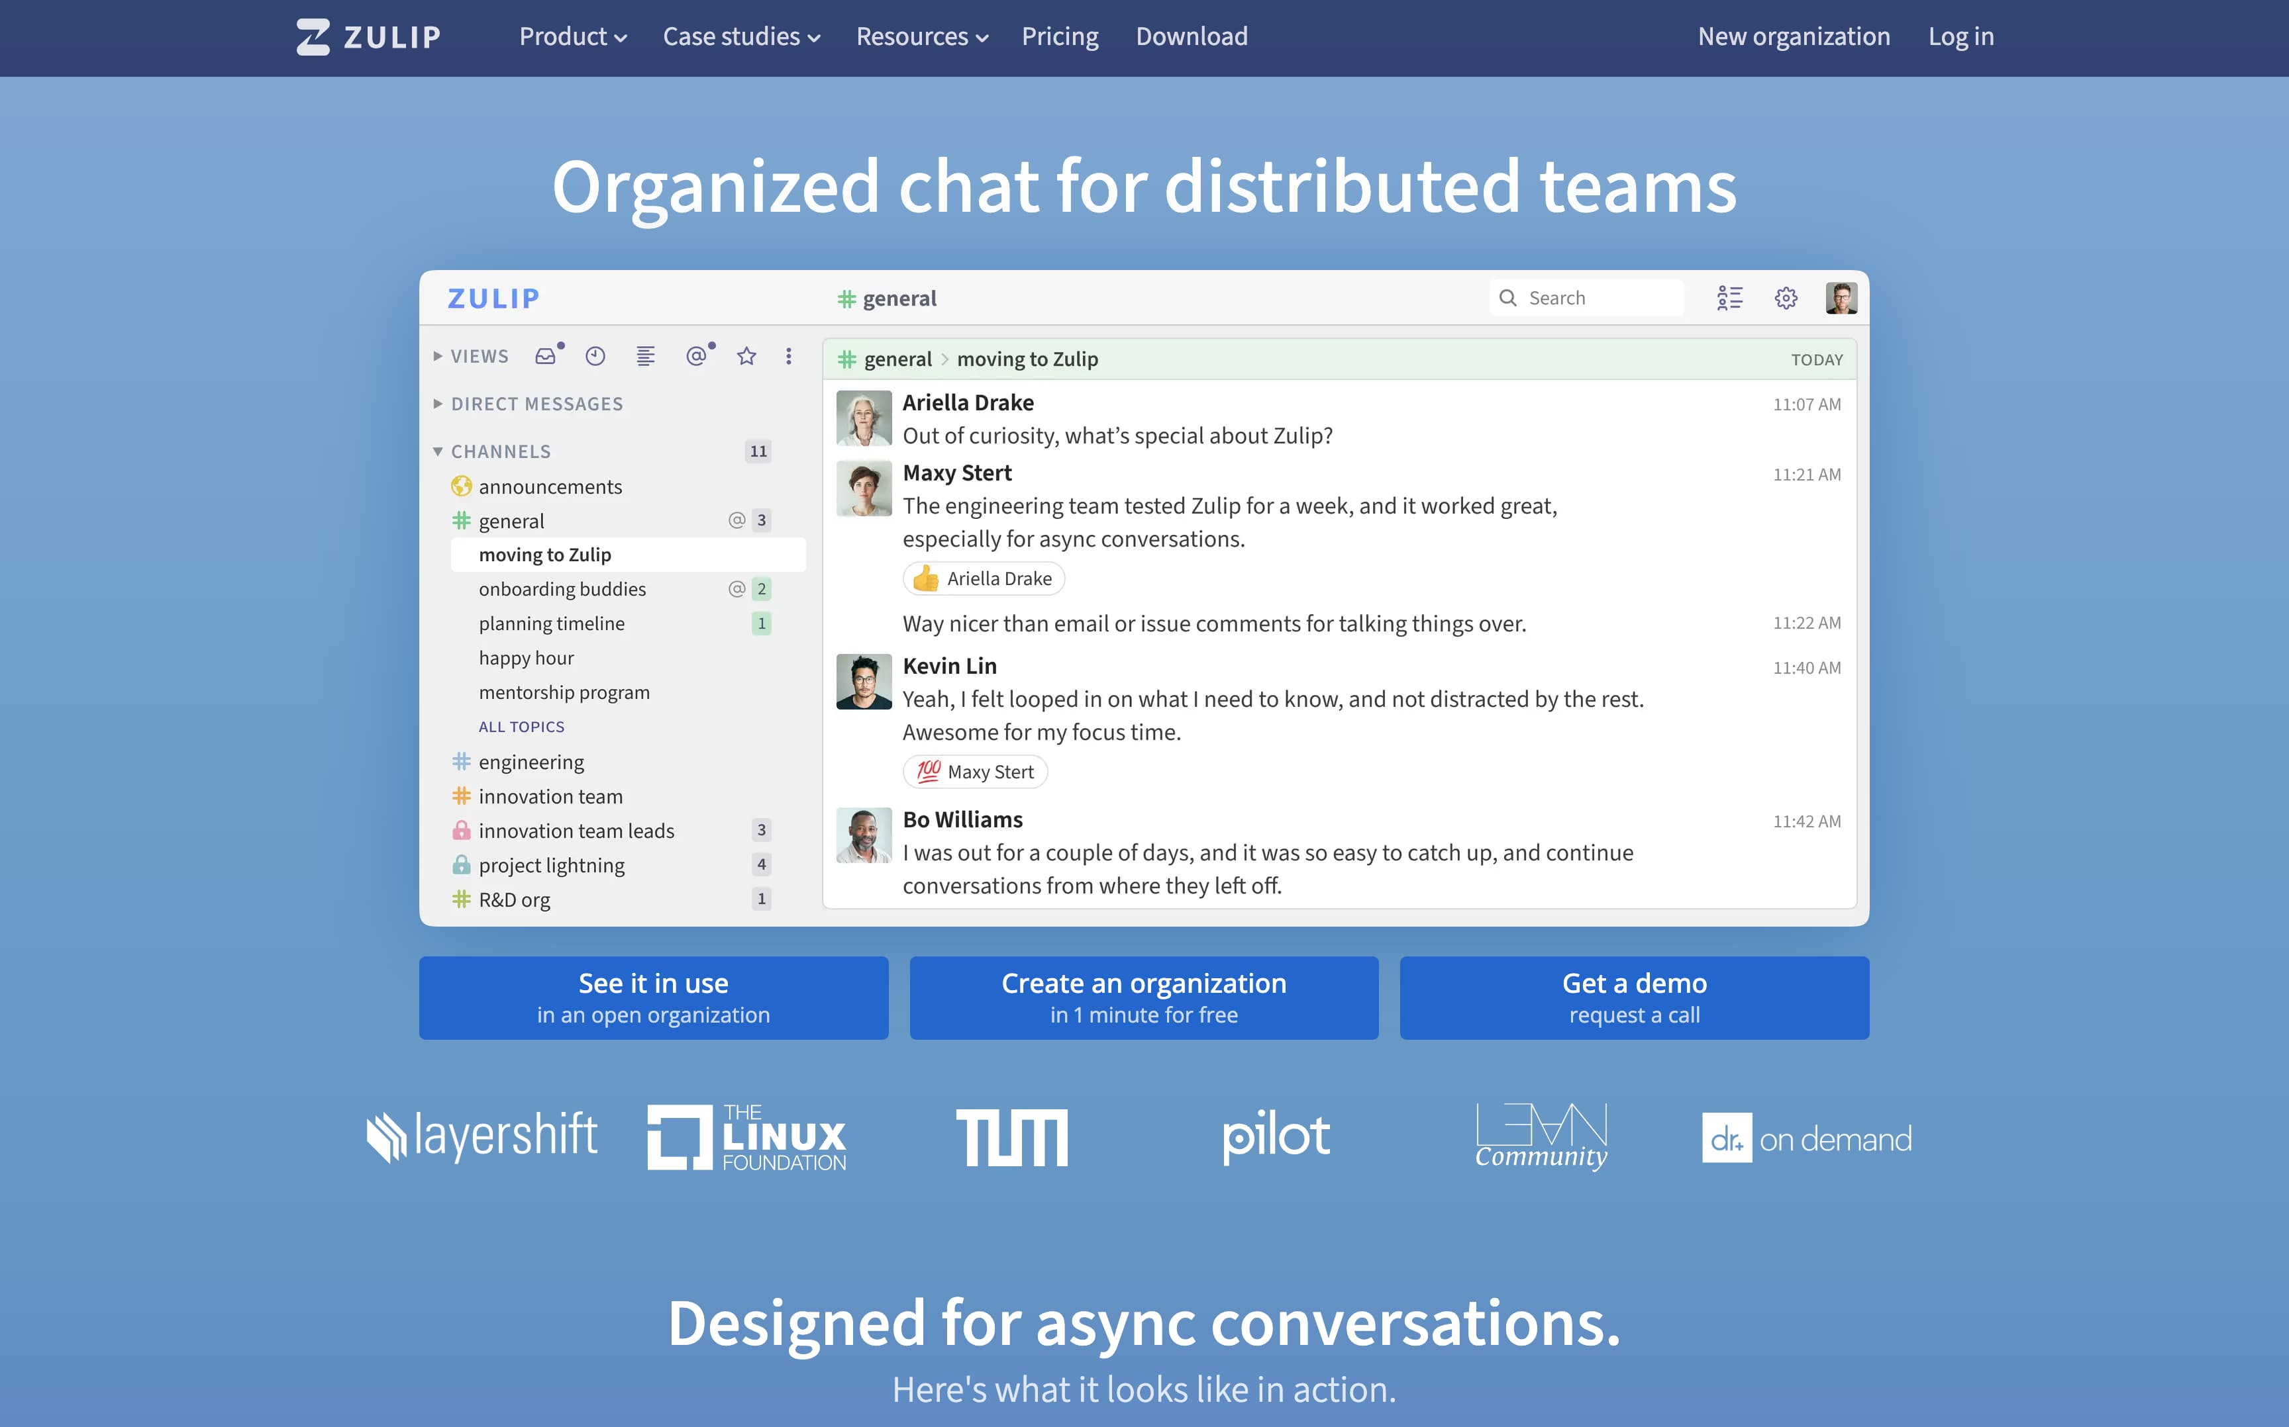
Task: Click the inbox view icon
Action: pos(546,356)
